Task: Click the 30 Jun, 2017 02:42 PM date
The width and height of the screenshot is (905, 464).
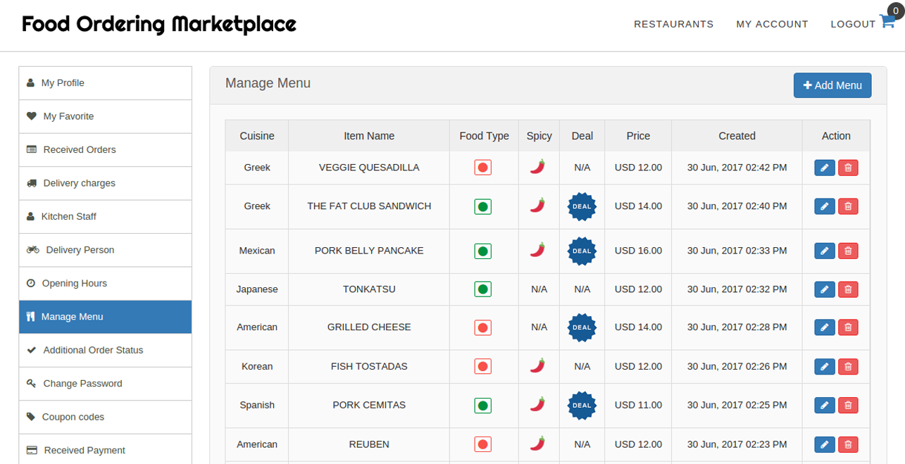Action: pyautogui.click(x=737, y=168)
